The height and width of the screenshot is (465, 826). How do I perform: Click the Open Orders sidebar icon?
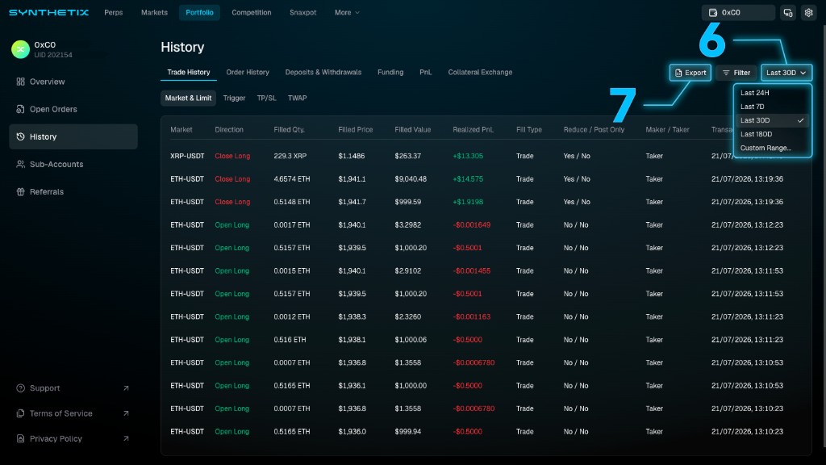point(20,109)
